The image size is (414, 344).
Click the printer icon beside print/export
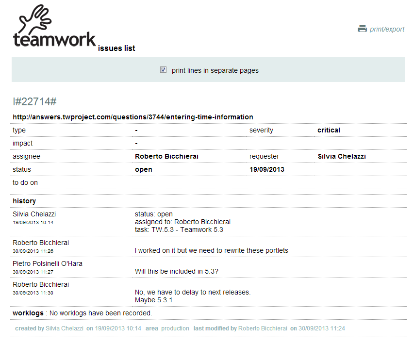click(362, 29)
